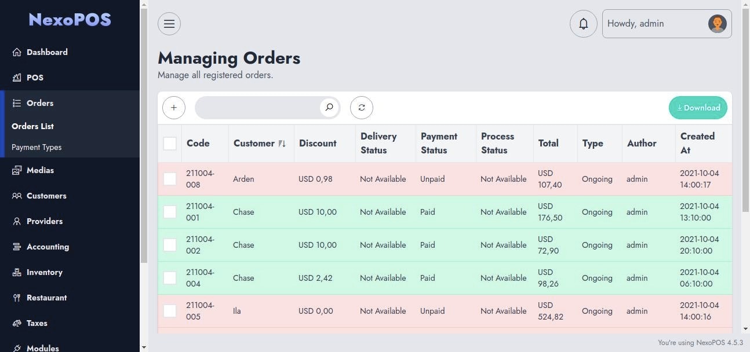
Task: Open the Payment Types submenu item
Action: click(x=37, y=147)
